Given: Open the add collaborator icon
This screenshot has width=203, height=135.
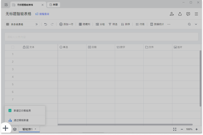Looking at the screenshot, I should tap(172, 14).
